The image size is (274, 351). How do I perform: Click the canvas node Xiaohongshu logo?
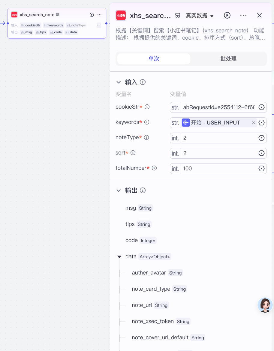pyautogui.click(x=14, y=15)
